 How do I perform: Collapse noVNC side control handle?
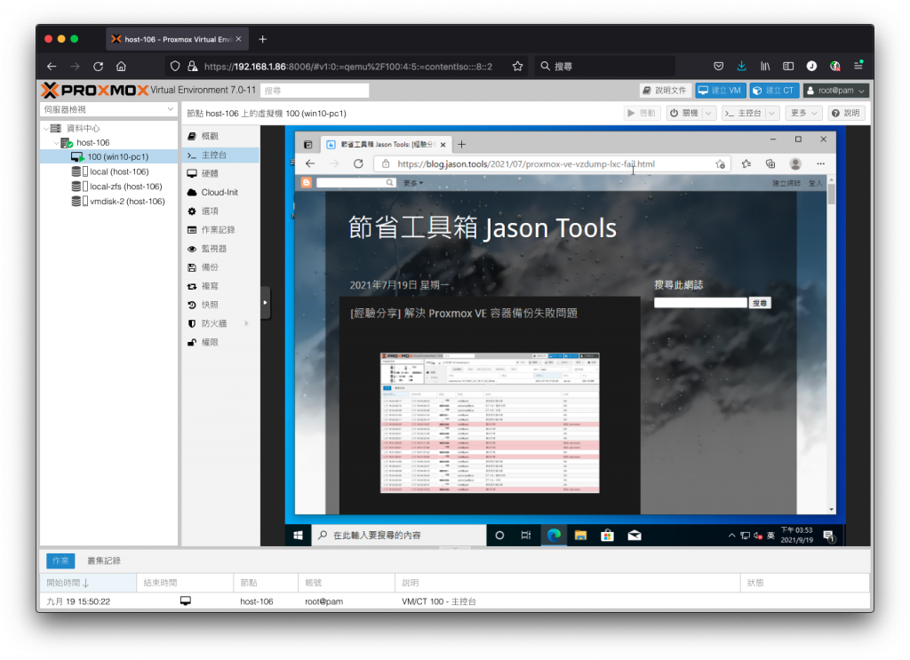(x=265, y=303)
